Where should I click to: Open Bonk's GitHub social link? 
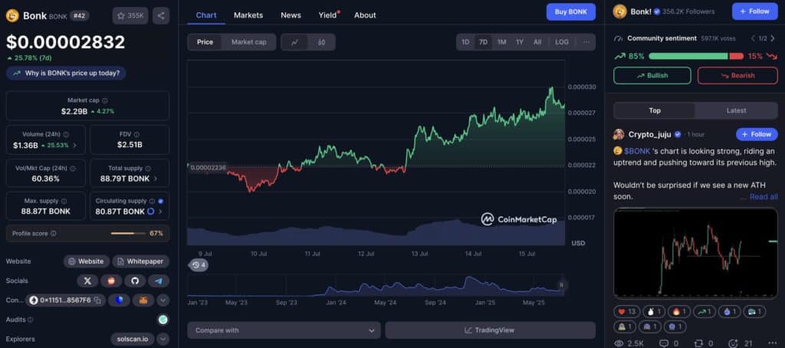[135, 281]
